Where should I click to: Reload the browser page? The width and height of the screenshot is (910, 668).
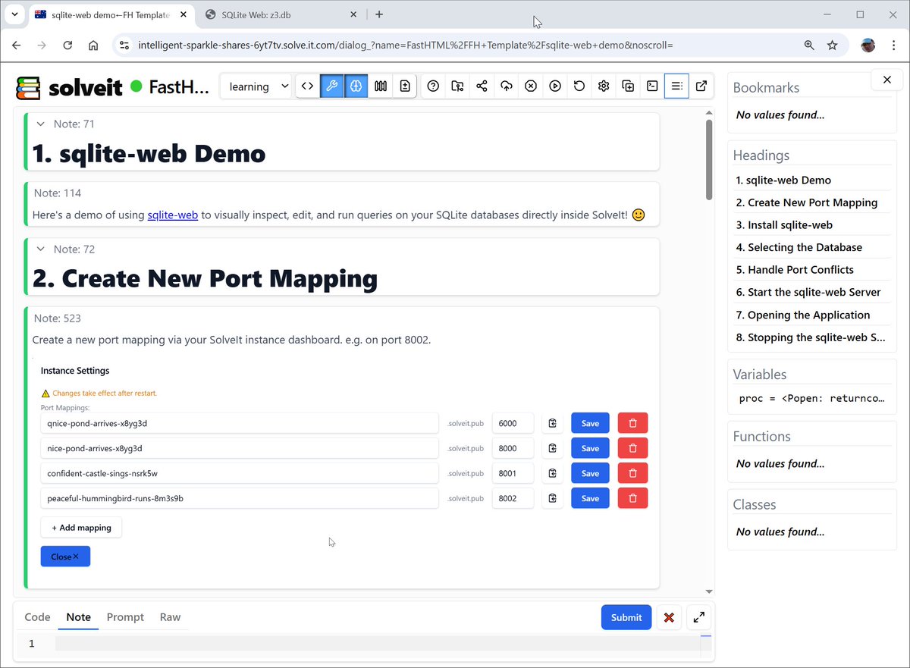pyautogui.click(x=67, y=45)
